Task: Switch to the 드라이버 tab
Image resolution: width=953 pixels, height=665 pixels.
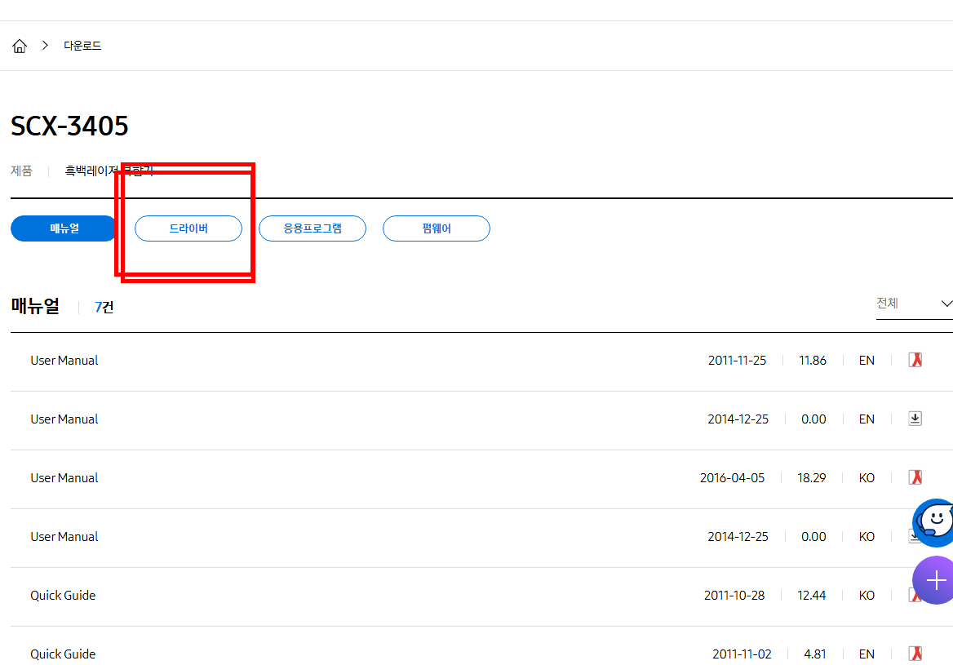Action: coord(188,228)
